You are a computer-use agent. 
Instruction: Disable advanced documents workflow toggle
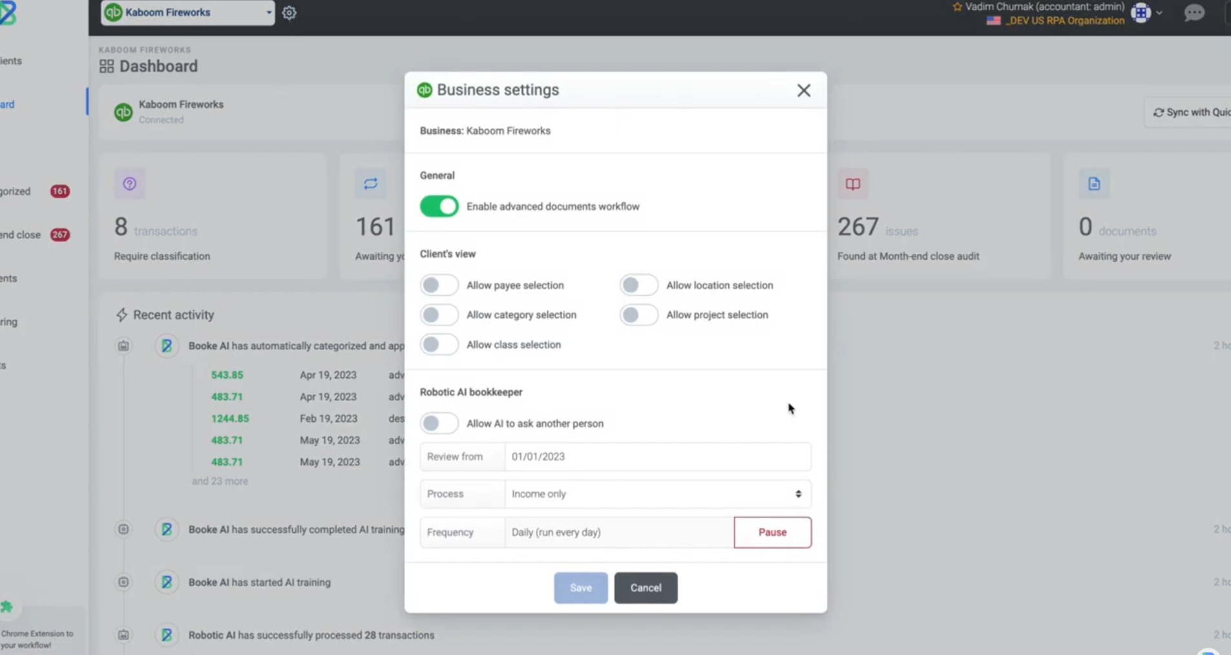point(439,206)
